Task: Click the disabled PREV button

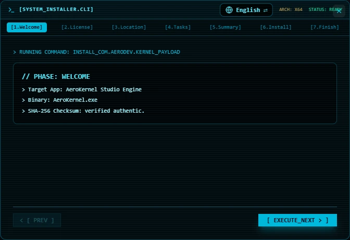Action: 37,220
